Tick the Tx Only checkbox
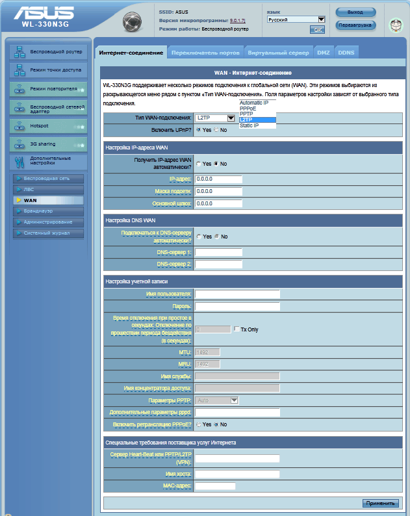This screenshot has height=516, width=410. pos(237,329)
